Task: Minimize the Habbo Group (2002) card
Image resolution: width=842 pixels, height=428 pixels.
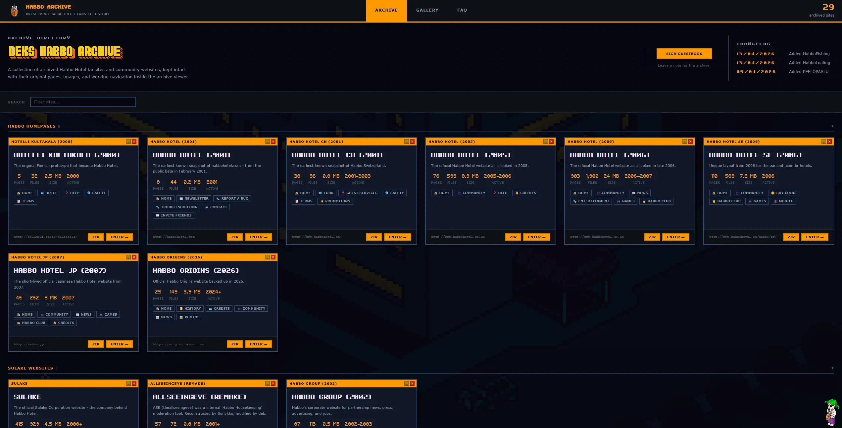Action: coord(406,383)
